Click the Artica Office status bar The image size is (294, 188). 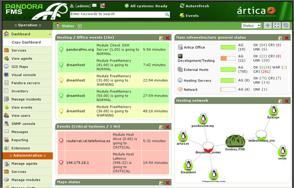(228, 47)
